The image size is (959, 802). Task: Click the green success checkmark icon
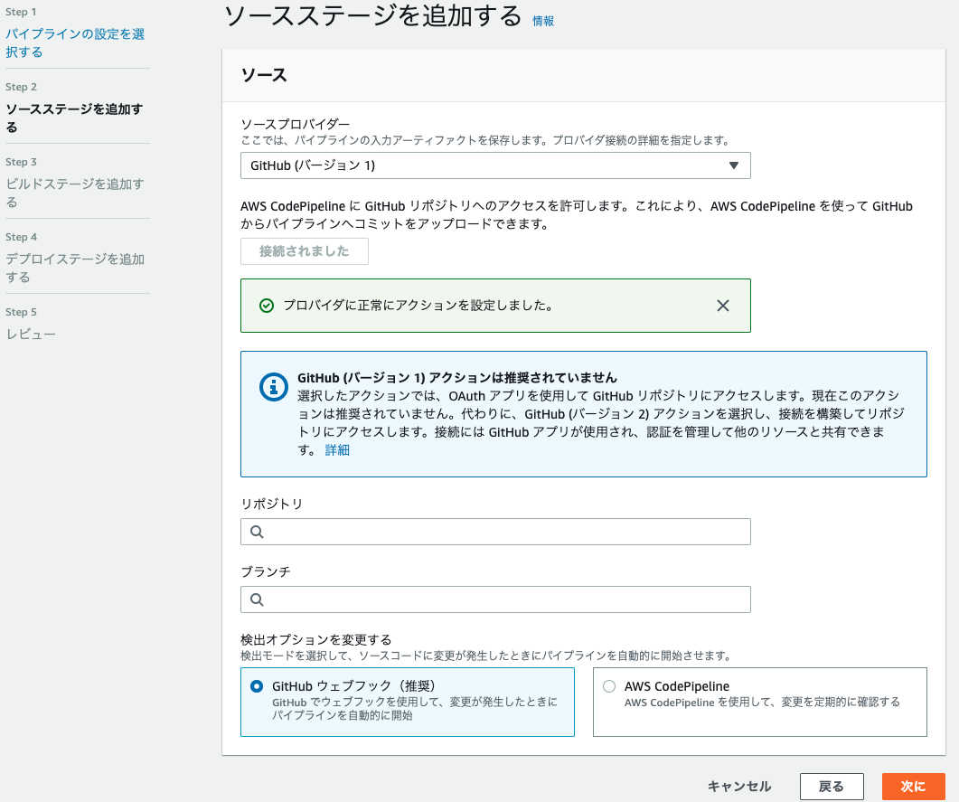(265, 306)
